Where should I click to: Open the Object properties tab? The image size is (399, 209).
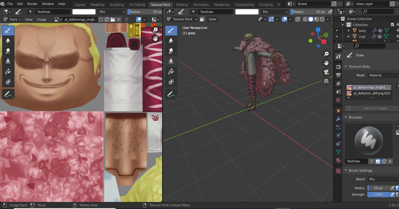(x=338, y=111)
